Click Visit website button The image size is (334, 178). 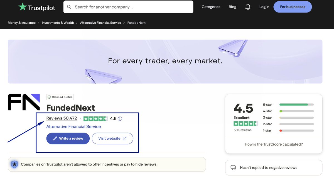[112, 138]
